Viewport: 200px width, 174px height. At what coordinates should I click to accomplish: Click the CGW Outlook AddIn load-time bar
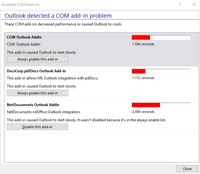(x=161, y=38)
